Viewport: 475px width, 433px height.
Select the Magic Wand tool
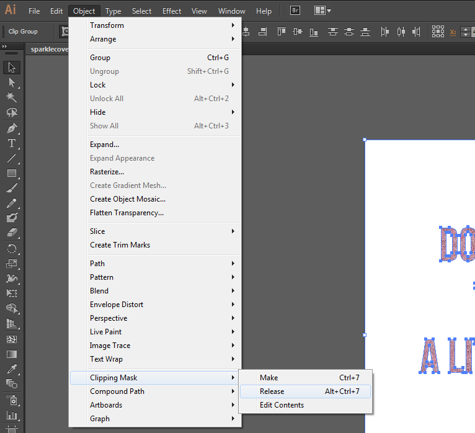click(12, 97)
